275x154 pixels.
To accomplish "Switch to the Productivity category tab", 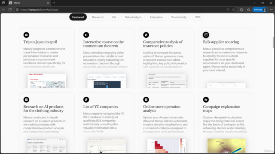I will coord(179,17).
